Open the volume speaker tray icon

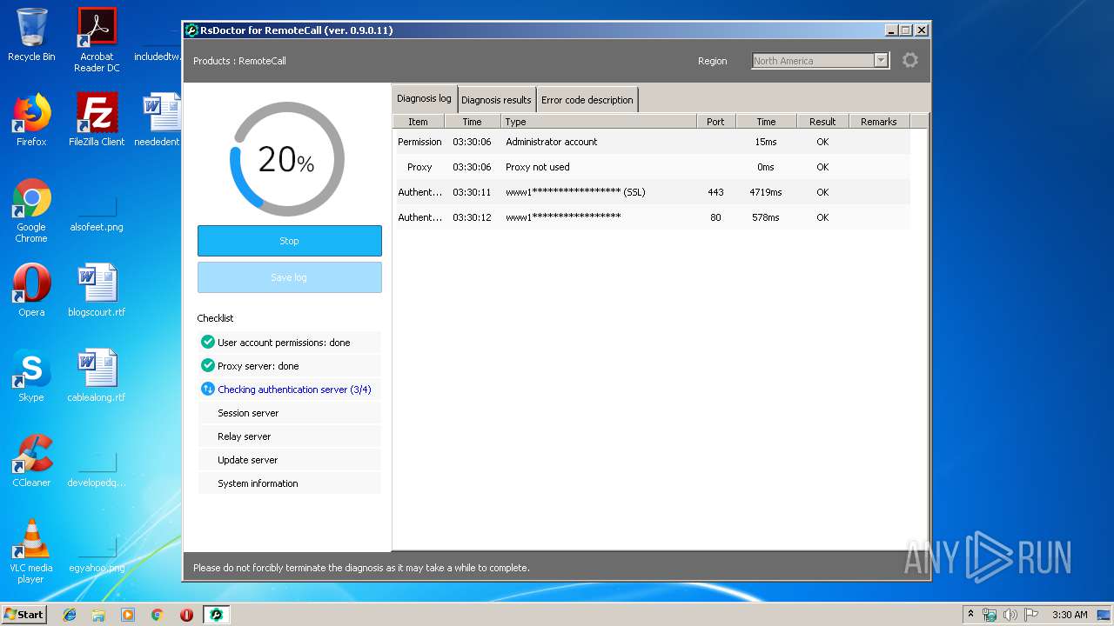[x=1010, y=615]
